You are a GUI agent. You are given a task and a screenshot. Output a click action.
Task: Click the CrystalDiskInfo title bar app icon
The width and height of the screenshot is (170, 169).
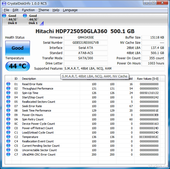click(x=4, y=3)
